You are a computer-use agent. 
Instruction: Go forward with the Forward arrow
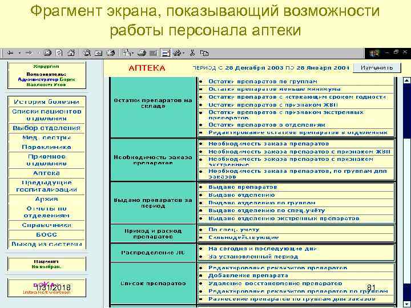29,53
